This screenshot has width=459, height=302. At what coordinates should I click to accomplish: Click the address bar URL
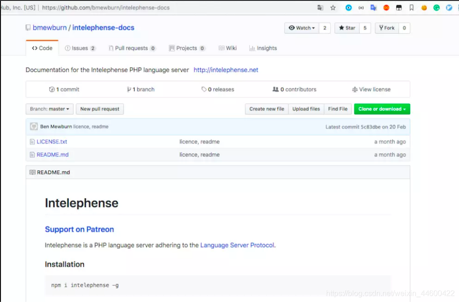pos(106,8)
